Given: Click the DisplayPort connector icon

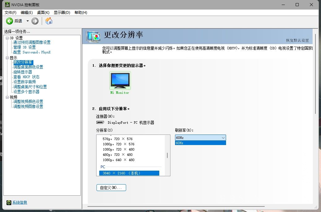Looking at the screenshot, I should point(100,123).
